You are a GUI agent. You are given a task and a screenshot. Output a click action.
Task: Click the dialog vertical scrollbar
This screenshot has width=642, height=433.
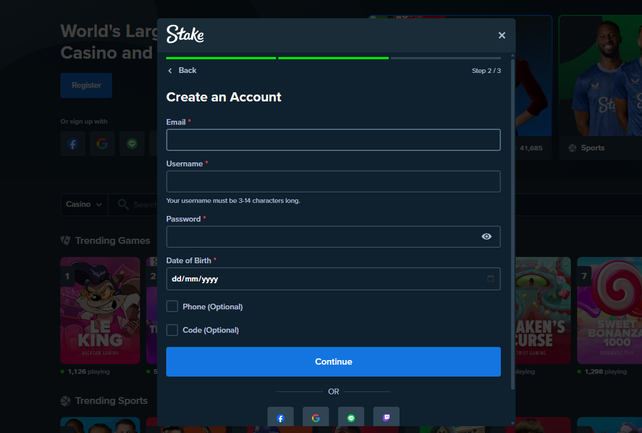pos(513,223)
